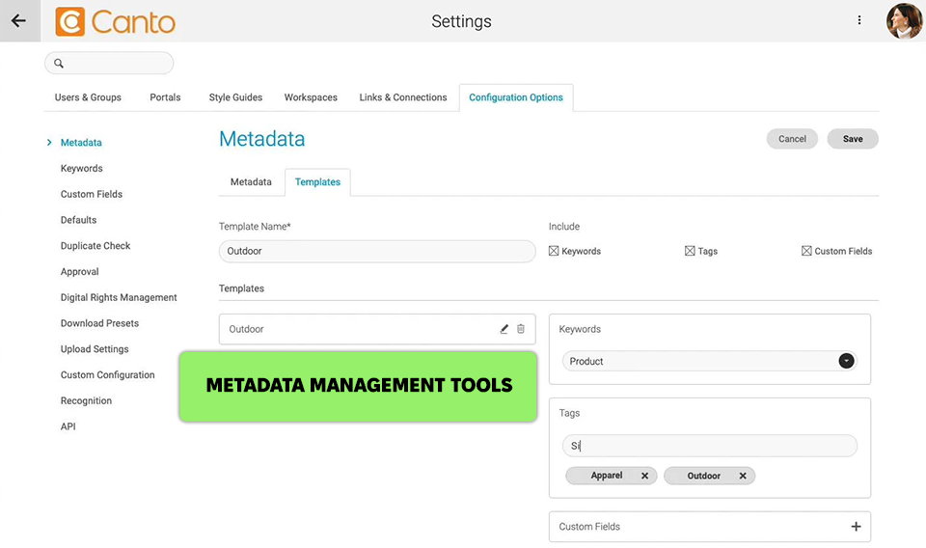Switch to the Metadata sub-tab
Viewport: 926px width, 548px height.
251,182
